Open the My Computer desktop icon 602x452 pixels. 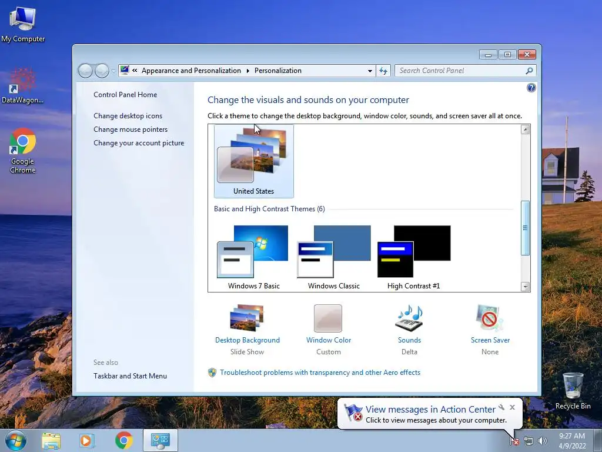pyautogui.click(x=23, y=24)
